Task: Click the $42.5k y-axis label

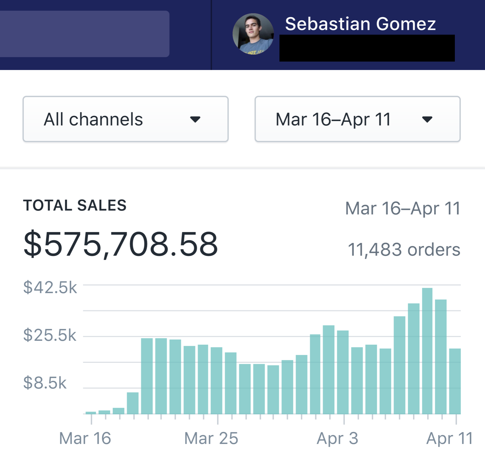Action: [x=50, y=287]
